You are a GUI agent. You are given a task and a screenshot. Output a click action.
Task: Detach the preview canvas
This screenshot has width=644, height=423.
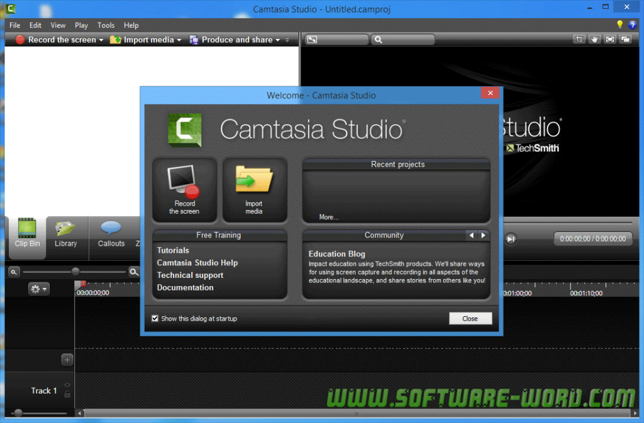tap(626, 39)
